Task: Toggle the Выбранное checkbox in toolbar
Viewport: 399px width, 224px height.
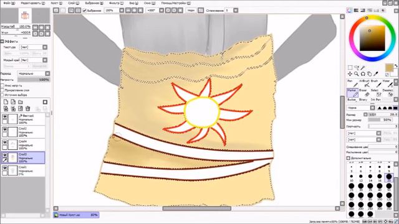Action: coord(85,11)
